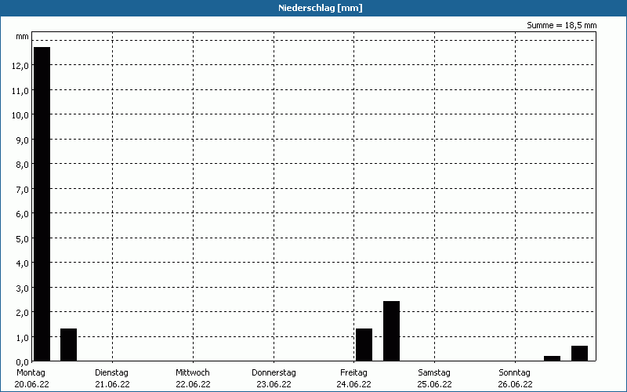Click the Niederschlag [mm] chart title
627x392 pixels.
[321, 8]
